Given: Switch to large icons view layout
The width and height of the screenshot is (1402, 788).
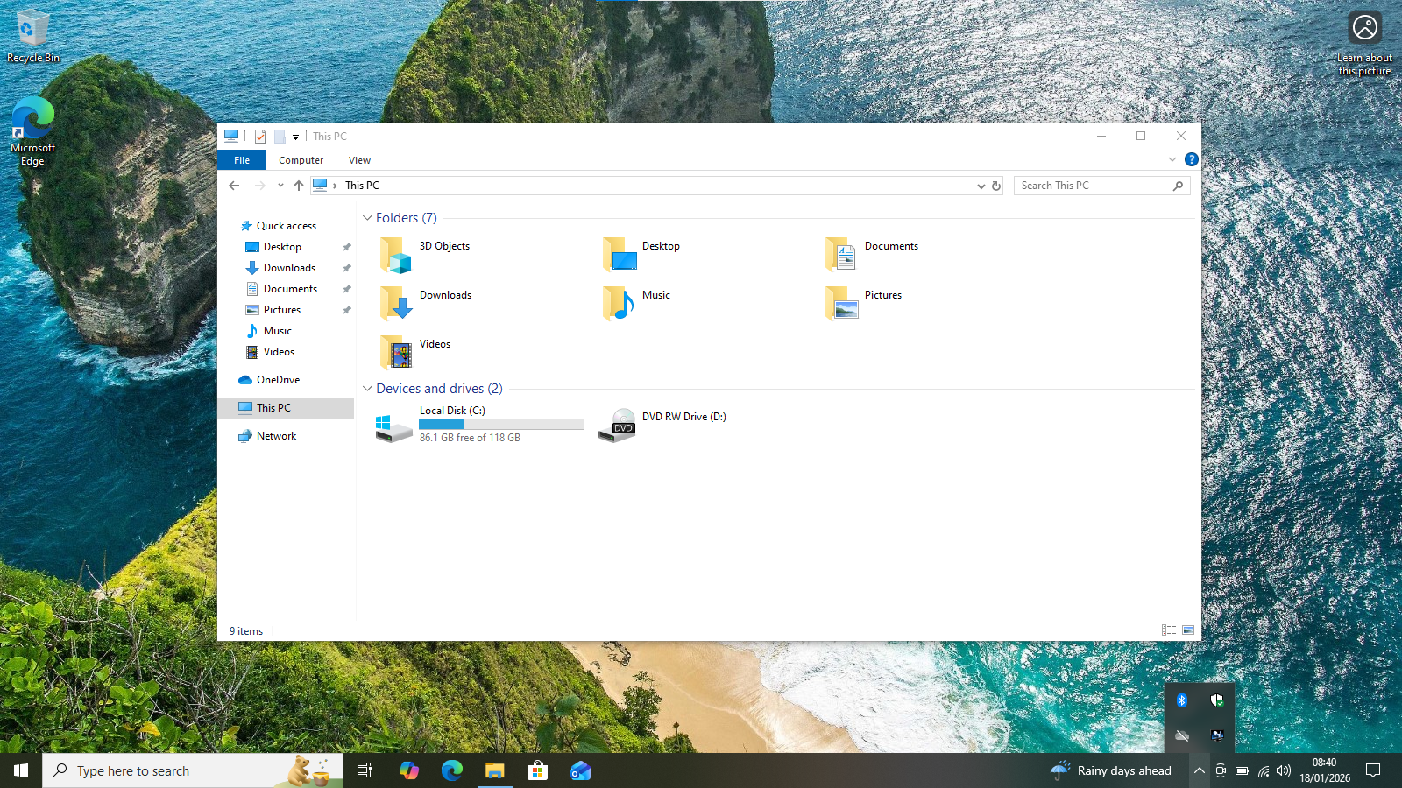Looking at the screenshot, I should (1188, 630).
